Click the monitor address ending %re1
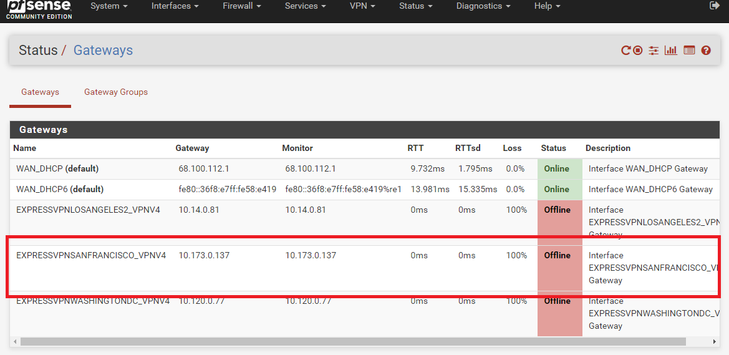Image resolution: width=729 pixels, height=355 pixels. click(343, 190)
